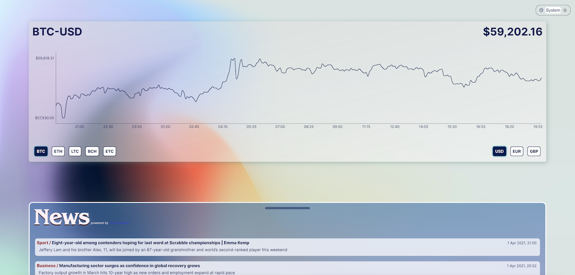Select the LTC coin button
Viewport: 575px width, 275px height.
pos(75,151)
